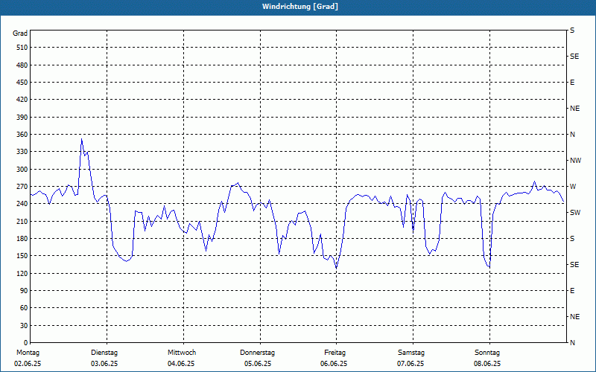The image size is (596, 372).
Task: Click the Windrichtung [Grad] chart title
Action: click(x=300, y=7)
